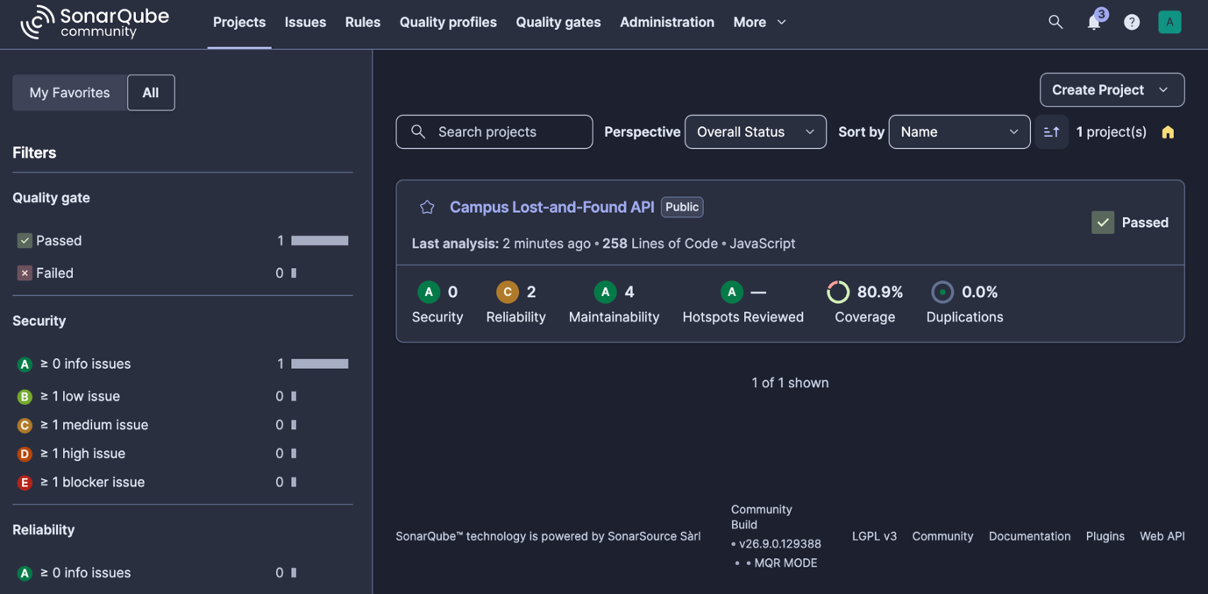Image resolution: width=1208 pixels, height=594 pixels.
Task: Click the Security issue count 0
Action: coord(452,292)
